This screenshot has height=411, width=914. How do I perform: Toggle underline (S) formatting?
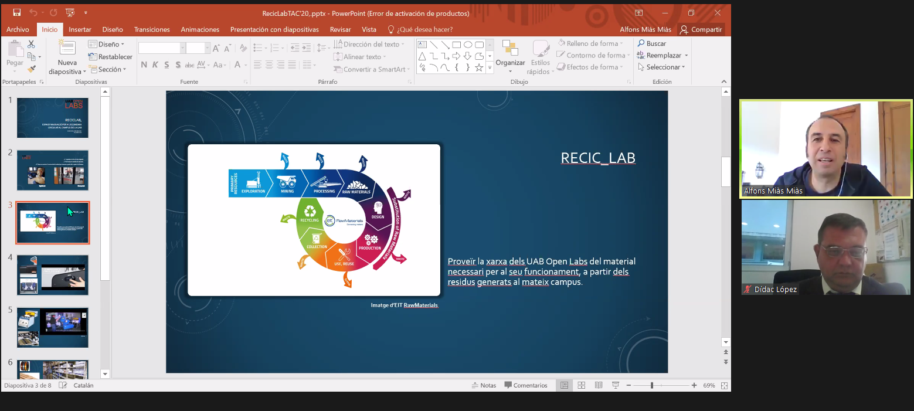click(x=167, y=65)
